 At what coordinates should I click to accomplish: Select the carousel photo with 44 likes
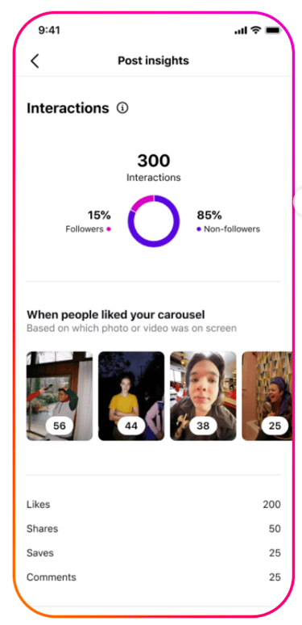(131, 396)
